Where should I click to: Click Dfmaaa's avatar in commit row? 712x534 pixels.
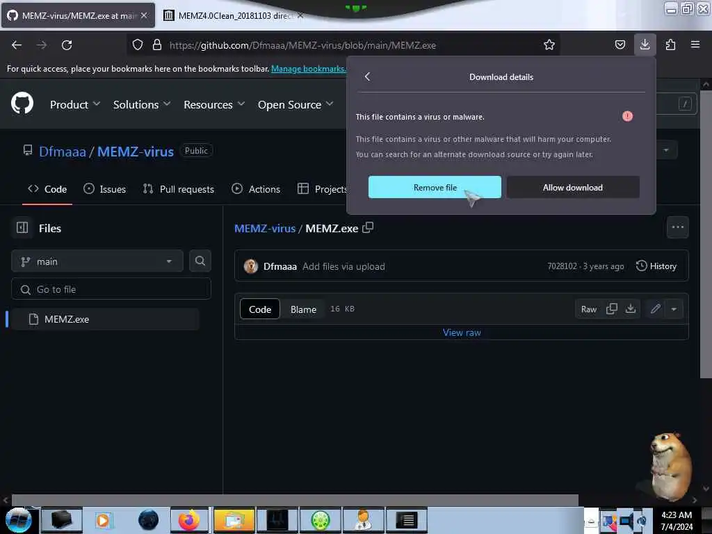[x=250, y=266]
